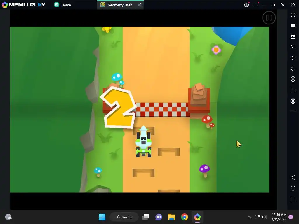Switch to the Home tab
The width and height of the screenshot is (299, 224).
click(63, 5)
